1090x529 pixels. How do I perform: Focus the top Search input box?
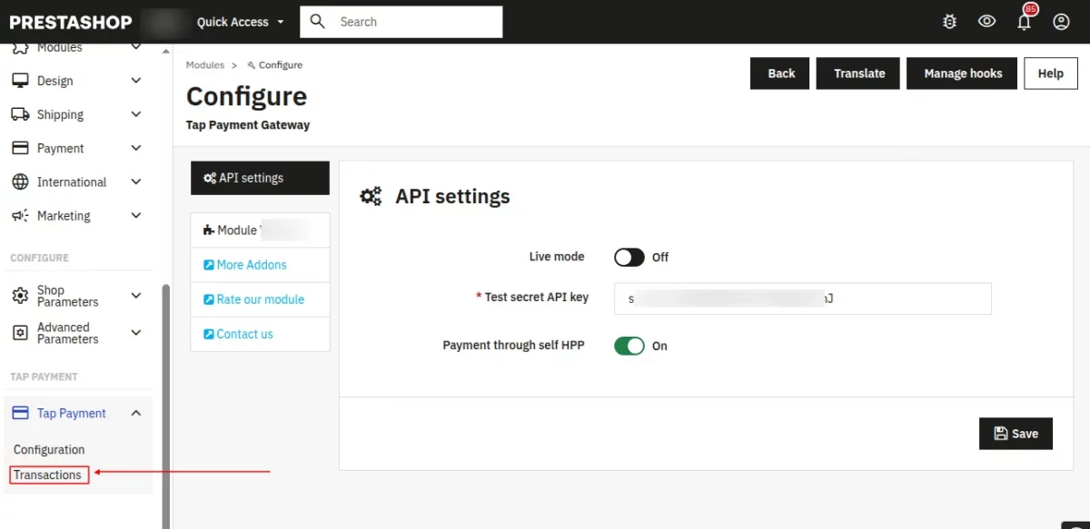point(401,22)
